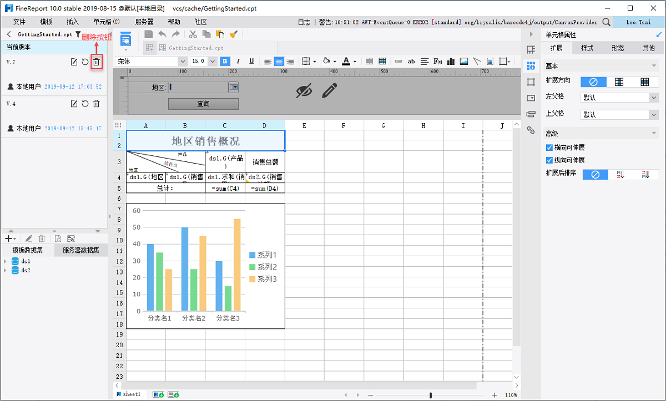This screenshot has width=666, height=401.
Task: Open the 文件 menu
Action: tap(19, 22)
